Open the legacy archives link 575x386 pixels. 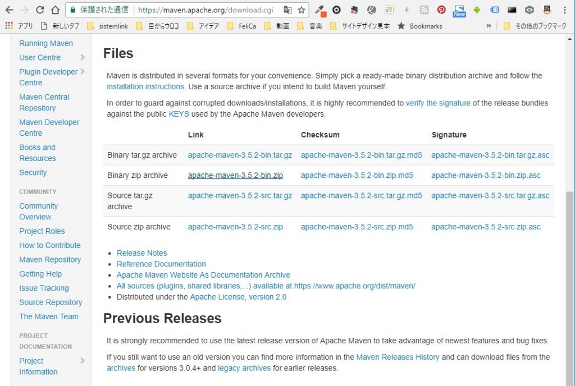click(244, 368)
